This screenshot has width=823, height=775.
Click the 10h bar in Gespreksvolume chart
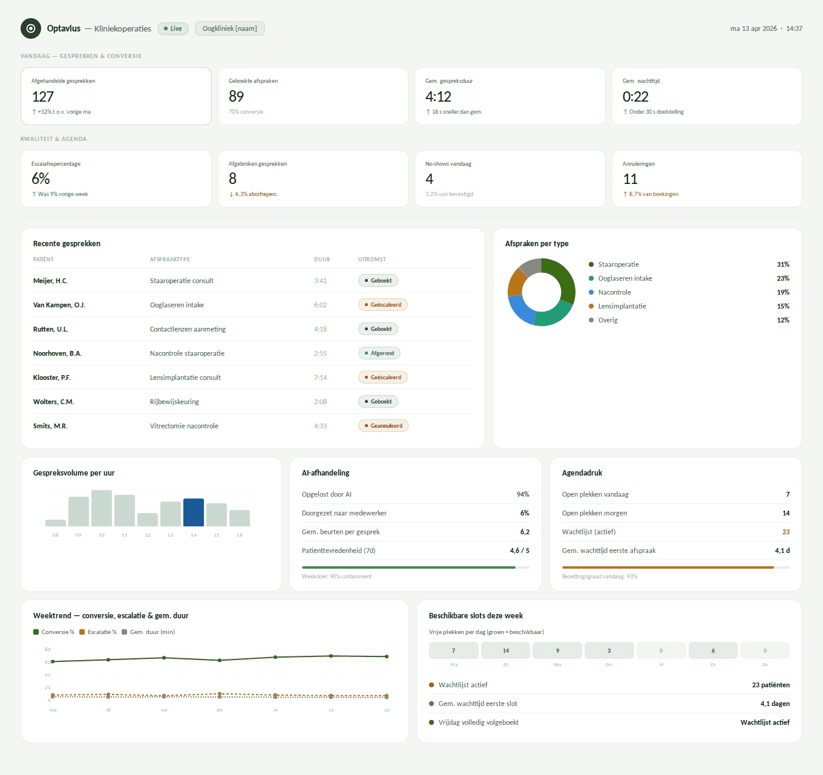[x=102, y=508]
